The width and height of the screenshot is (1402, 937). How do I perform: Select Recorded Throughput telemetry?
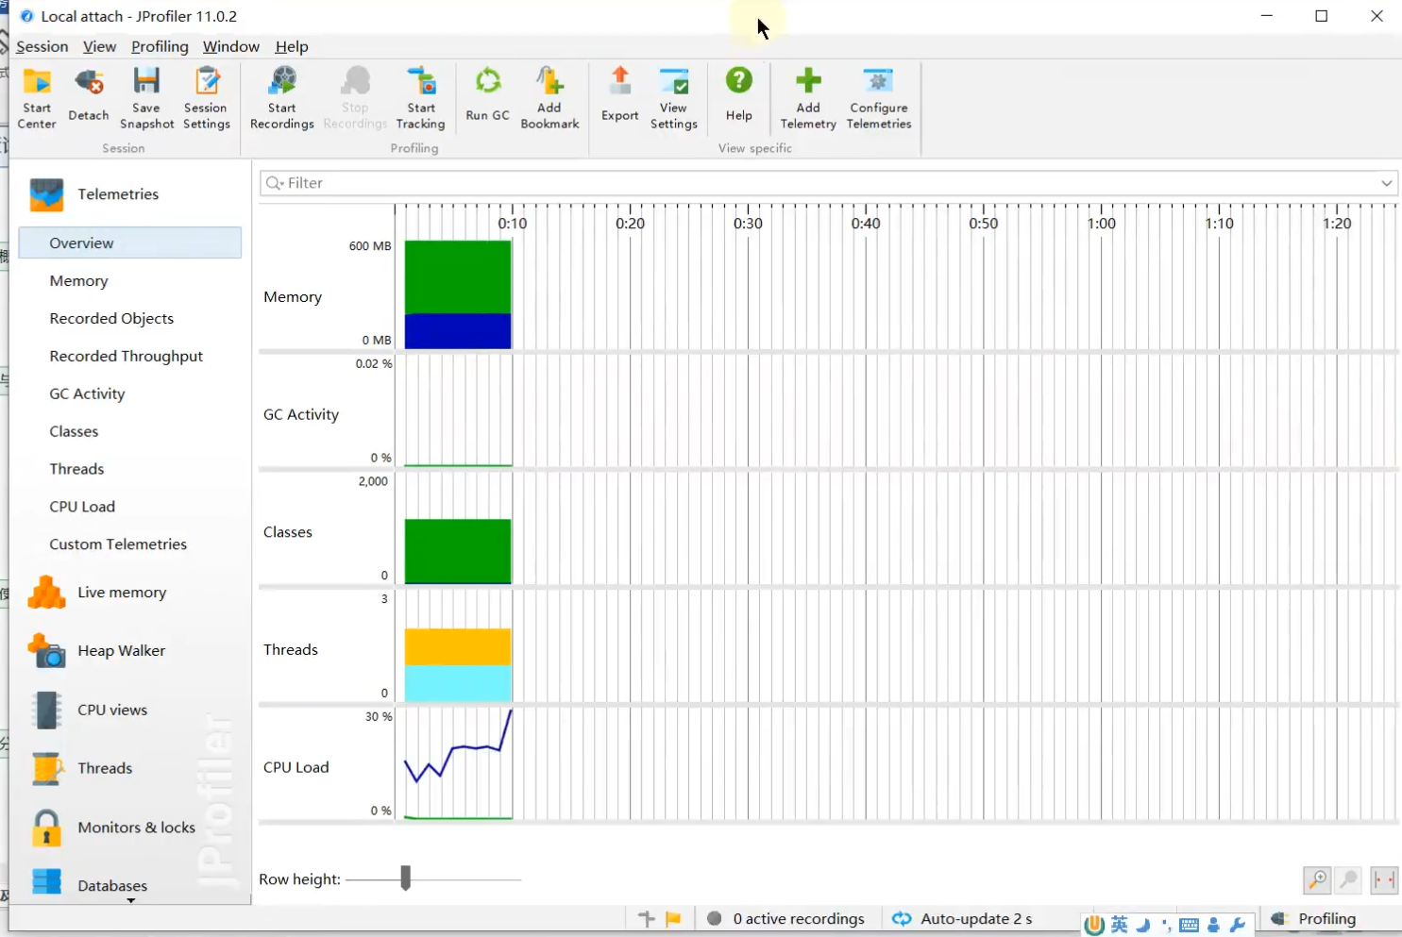pos(127,357)
